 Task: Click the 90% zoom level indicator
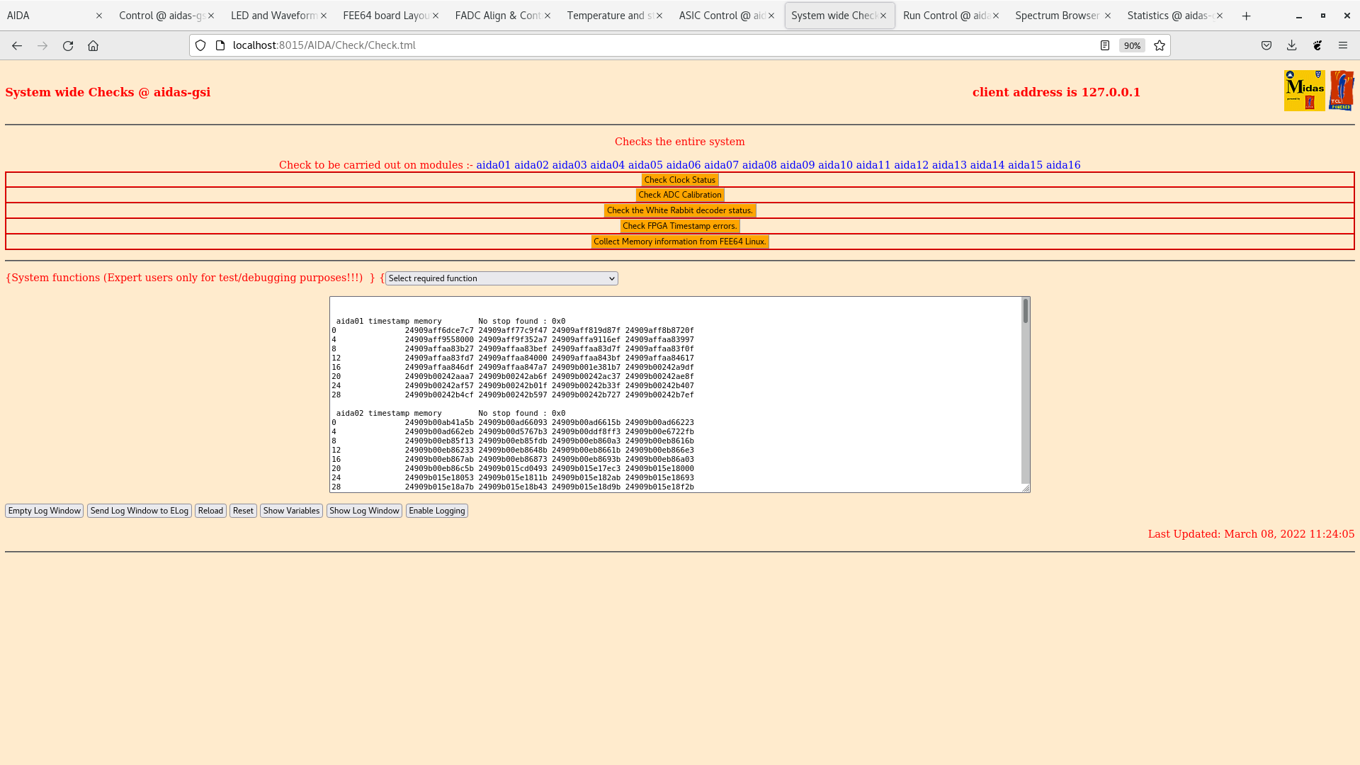pos(1132,45)
